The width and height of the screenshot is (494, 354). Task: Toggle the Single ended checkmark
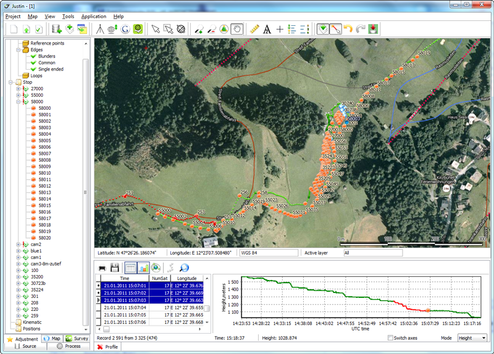tap(33, 69)
